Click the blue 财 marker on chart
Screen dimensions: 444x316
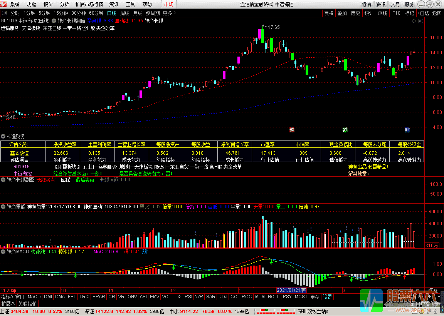(x=407, y=130)
